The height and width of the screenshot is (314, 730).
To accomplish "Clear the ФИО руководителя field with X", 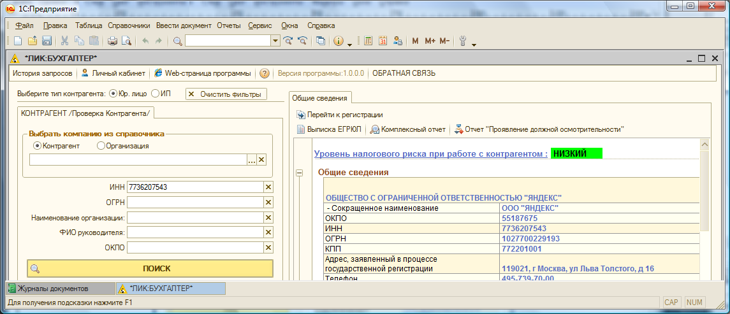I will tap(268, 232).
